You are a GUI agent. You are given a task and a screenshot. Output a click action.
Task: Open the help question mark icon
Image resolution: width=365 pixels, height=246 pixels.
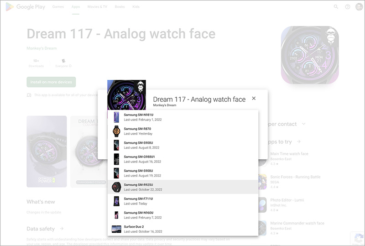click(x=347, y=7)
